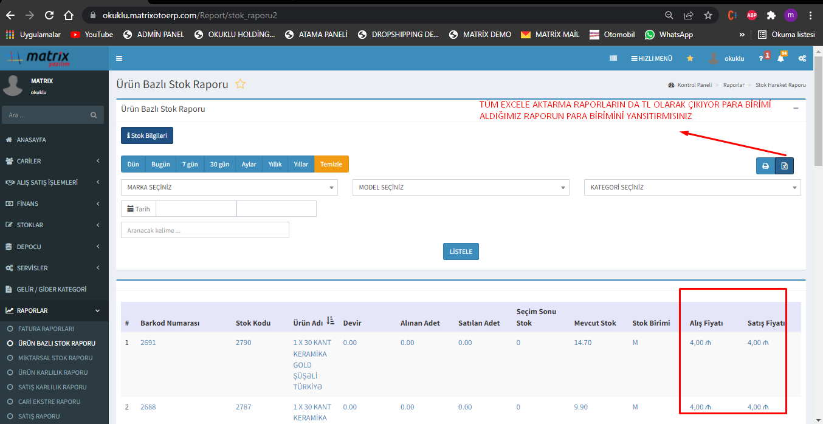Screen dimensions: 823x424
Task: Mark page as favorite with title star
Action: pyautogui.click(x=240, y=84)
